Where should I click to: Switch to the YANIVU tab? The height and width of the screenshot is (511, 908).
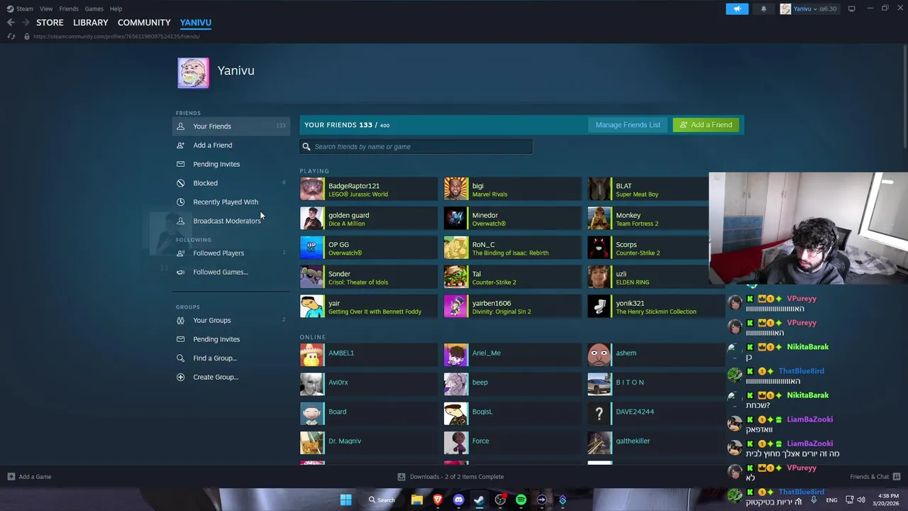(196, 23)
